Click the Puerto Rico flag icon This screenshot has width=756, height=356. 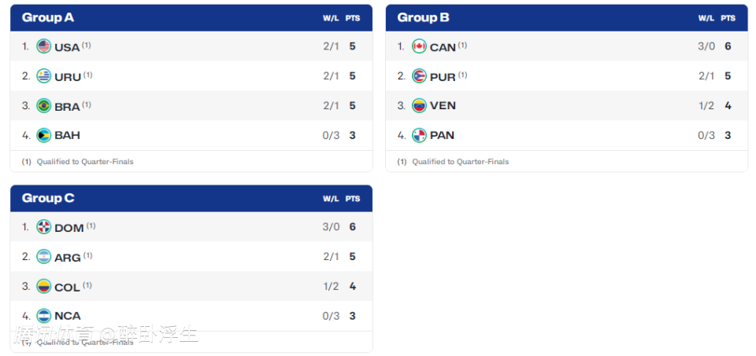[419, 76]
